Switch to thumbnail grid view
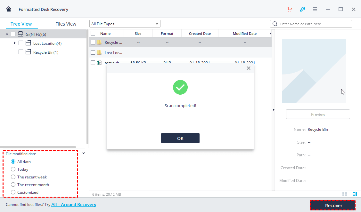The height and width of the screenshot is (212, 361). point(344,194)
